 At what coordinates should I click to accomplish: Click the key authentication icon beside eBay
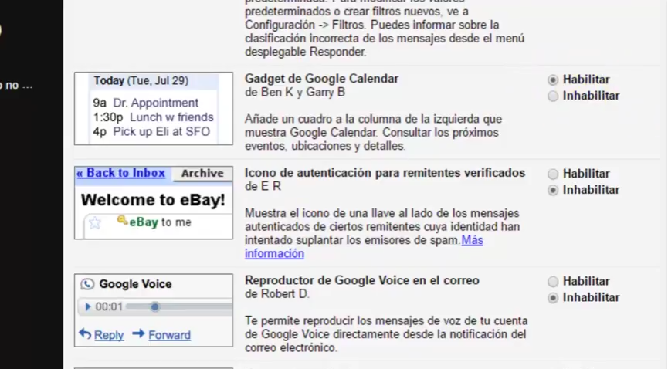pyautogui.click(x=122, y=220)
